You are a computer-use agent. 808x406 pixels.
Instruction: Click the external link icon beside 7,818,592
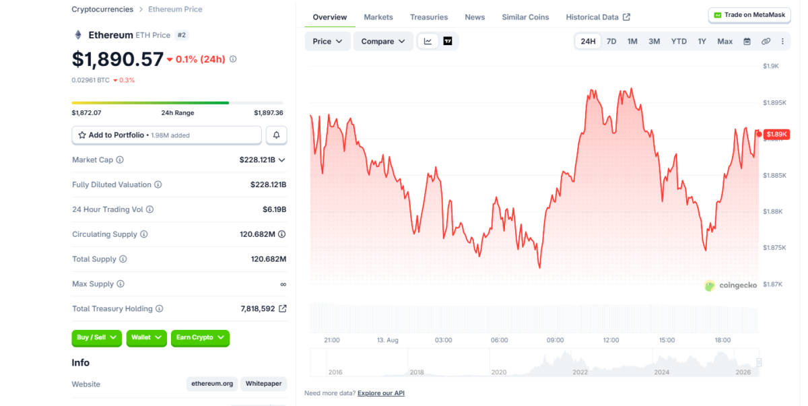pos(283,309)
